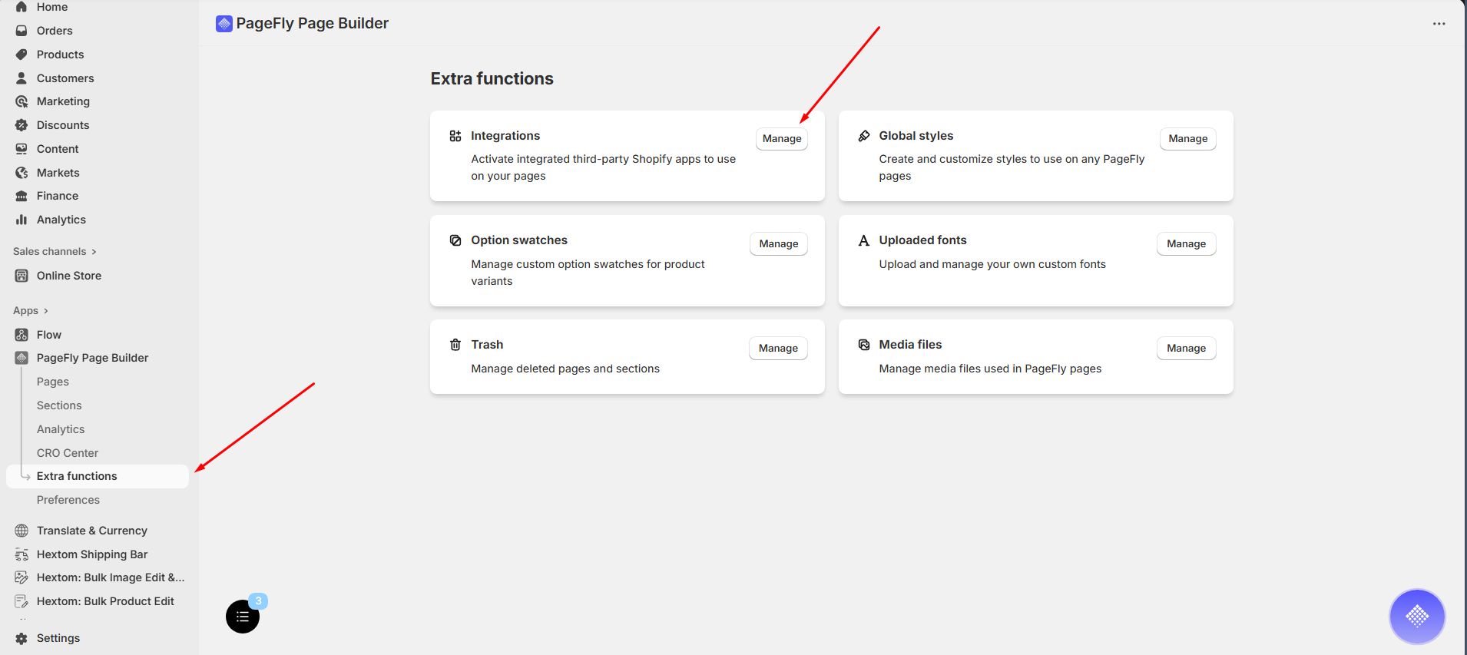
Task: Click the Hextom Bulk Product Edit icon
Action: coord(22,601)
